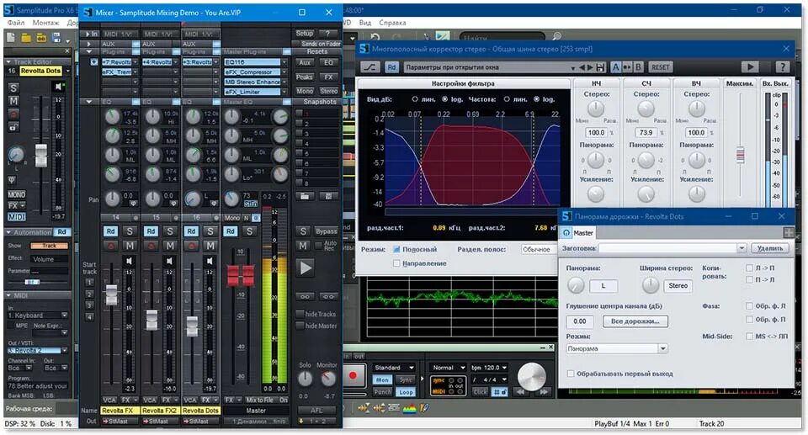Click the undo arrow icon in main toolbar
The width and height of the screenshot is (808, 435).
(375, 37)
